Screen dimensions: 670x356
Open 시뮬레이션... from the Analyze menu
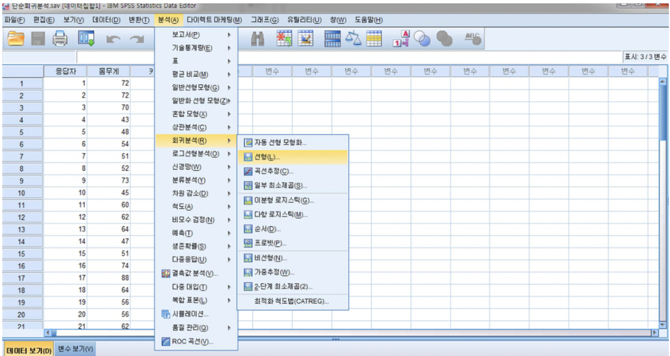tap(196, 314)
